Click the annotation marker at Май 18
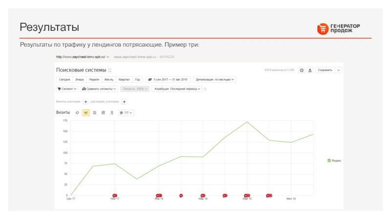Screen dimensions: 391x219 [x=247, y=195]
